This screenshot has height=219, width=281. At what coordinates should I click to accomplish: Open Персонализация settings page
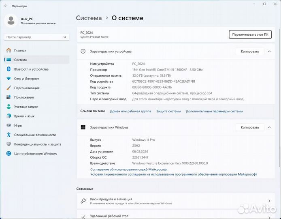click(x=36, y=88)
